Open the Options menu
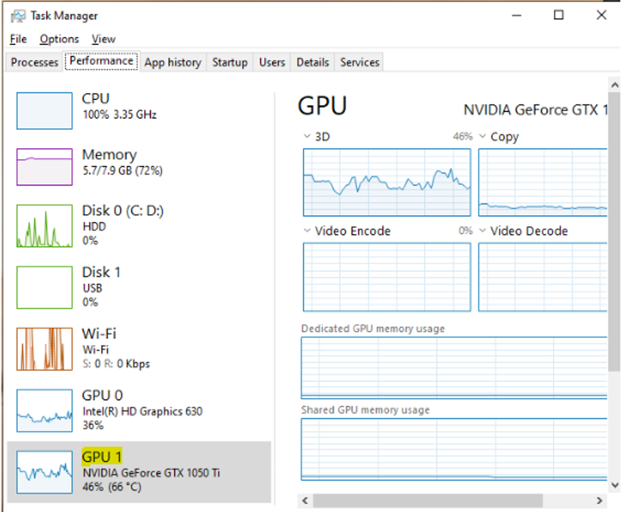 59,39
